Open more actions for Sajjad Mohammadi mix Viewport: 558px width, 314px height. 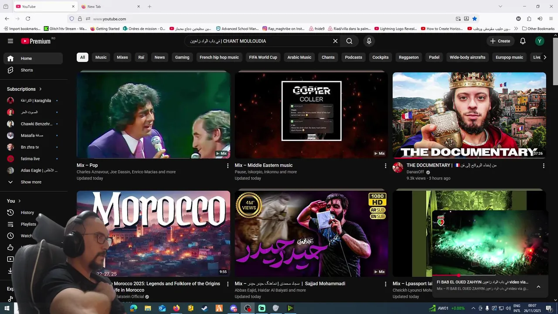(385, 284)
